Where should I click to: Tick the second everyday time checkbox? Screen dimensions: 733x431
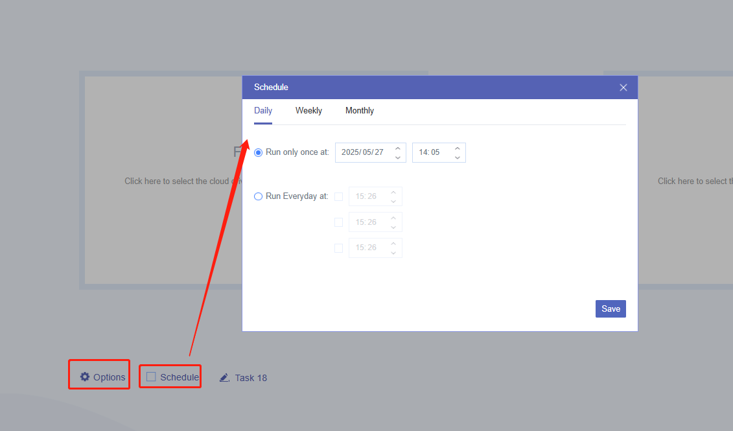[x=338, y=222]
